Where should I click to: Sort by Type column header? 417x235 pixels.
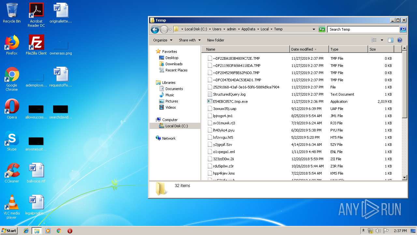(348, 49)
